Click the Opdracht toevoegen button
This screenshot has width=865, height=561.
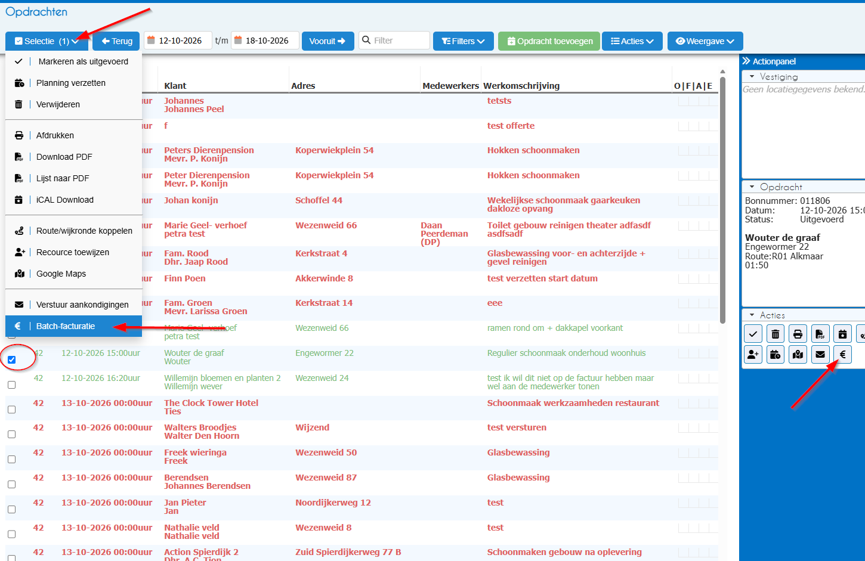549,41
